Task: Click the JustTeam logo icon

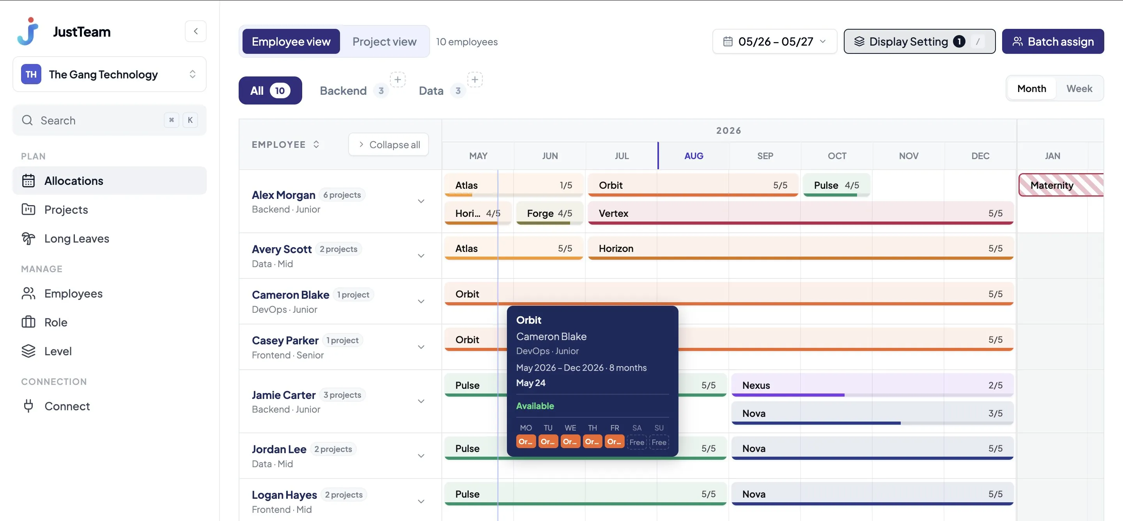Action: [28, 31]
